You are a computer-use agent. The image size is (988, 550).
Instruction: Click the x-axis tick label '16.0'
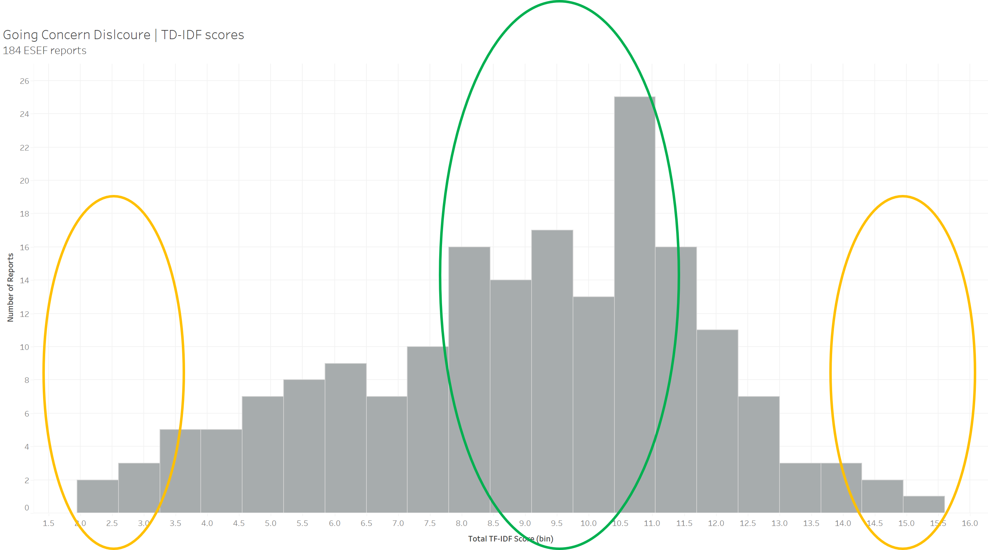pyautogui.click(x=970, y=523)
